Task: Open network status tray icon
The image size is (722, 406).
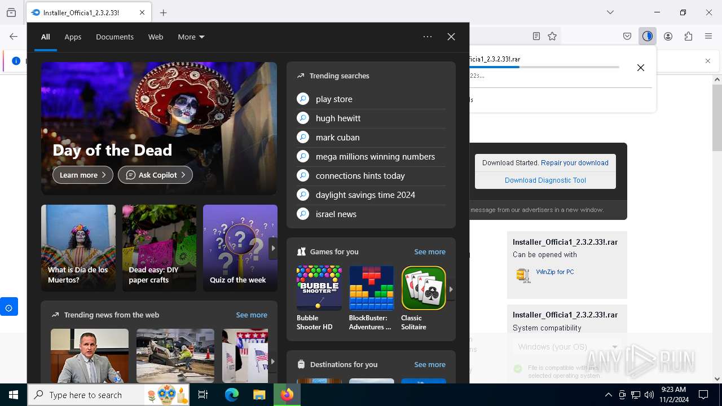Action: tap(636, 395)
